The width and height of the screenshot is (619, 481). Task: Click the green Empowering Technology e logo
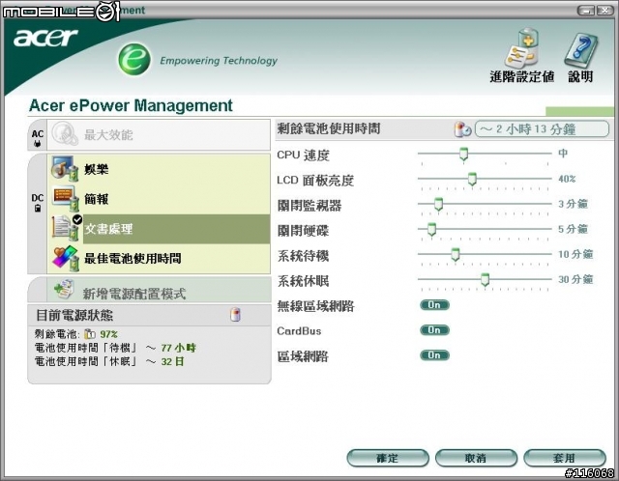pyautogui.click(x=134, y=59)
